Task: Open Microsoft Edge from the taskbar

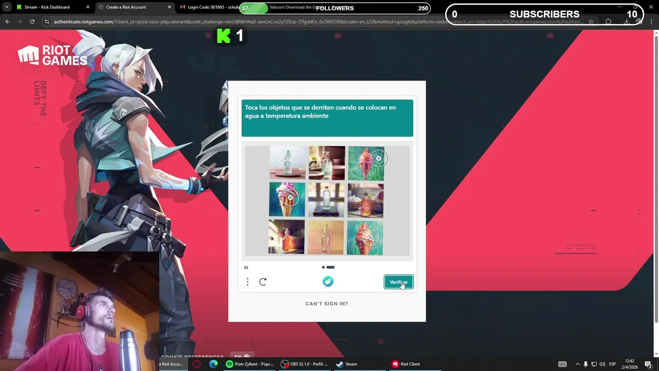Action: 214,364
